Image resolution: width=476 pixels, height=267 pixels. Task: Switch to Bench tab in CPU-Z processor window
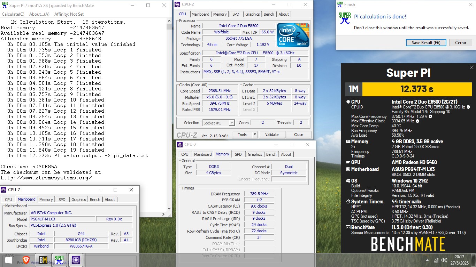[269, 14]
